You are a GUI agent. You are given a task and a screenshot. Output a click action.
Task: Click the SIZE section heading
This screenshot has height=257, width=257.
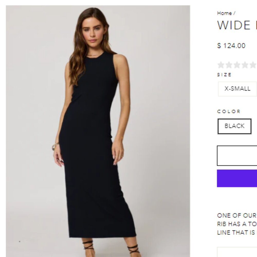(224, 75)
